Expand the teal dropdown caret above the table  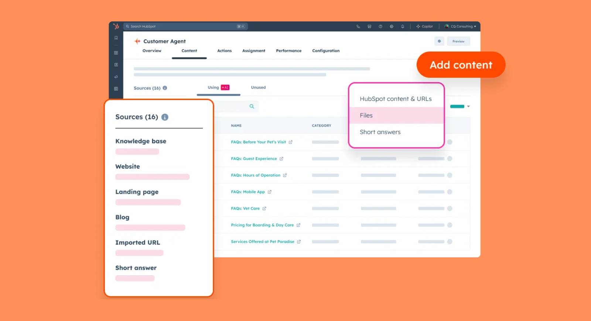click(468, 106)
